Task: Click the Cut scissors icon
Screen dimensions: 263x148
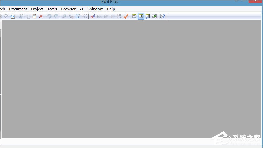Action: [21, 16]
